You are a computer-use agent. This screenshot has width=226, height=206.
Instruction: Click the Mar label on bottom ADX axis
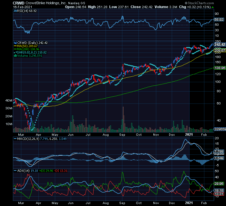(x=21, y=203)
